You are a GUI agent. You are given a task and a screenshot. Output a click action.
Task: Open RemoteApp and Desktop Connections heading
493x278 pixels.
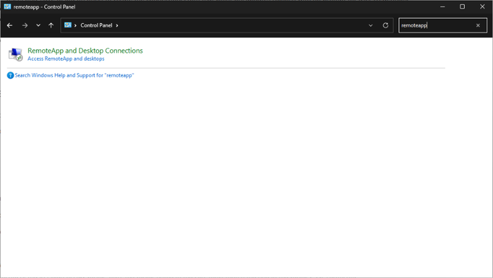[x=85, y=51]
